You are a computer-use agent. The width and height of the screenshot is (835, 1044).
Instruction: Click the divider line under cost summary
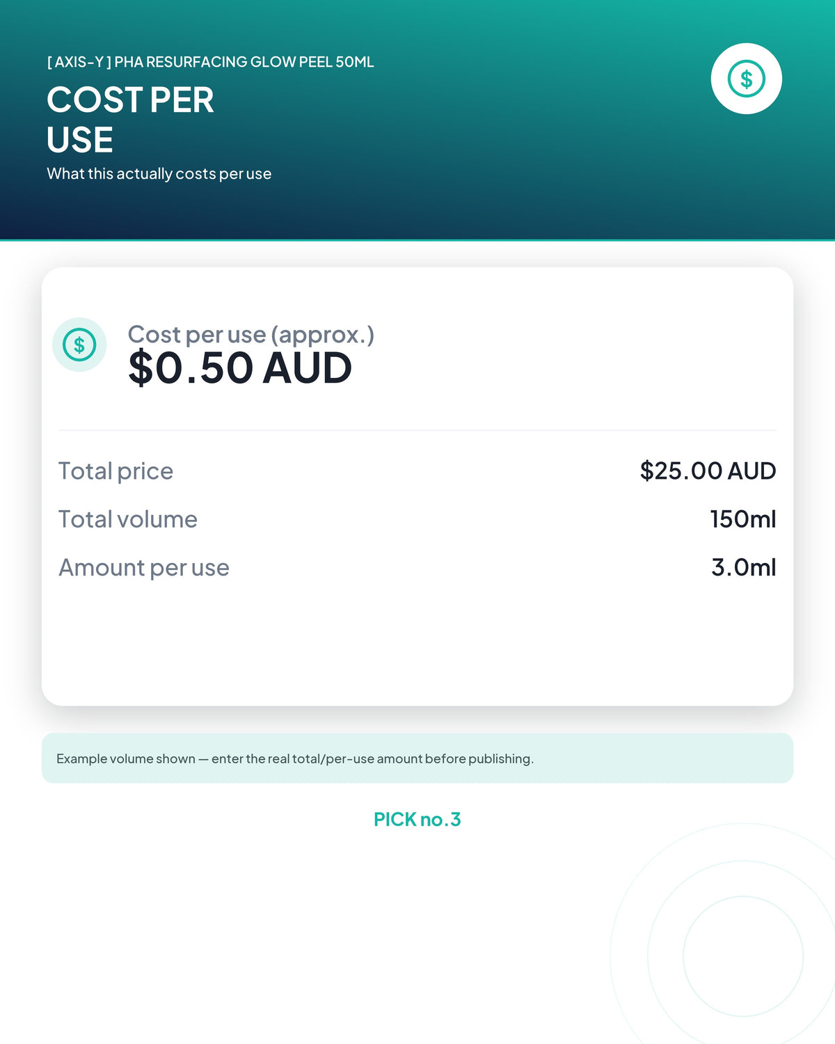pos(417,430)
